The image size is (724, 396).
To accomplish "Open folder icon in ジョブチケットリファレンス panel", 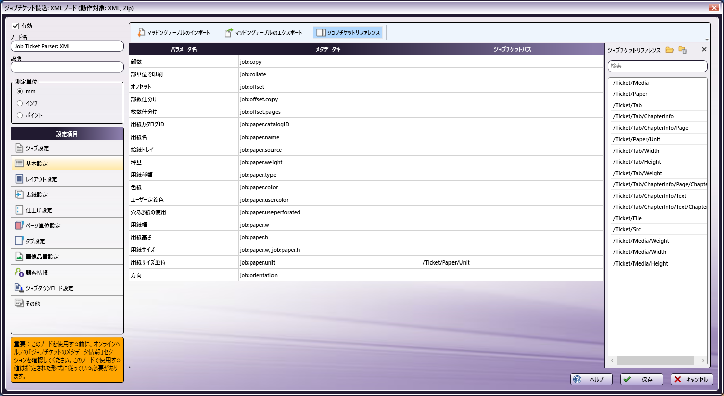I will (x=669, y=50).
